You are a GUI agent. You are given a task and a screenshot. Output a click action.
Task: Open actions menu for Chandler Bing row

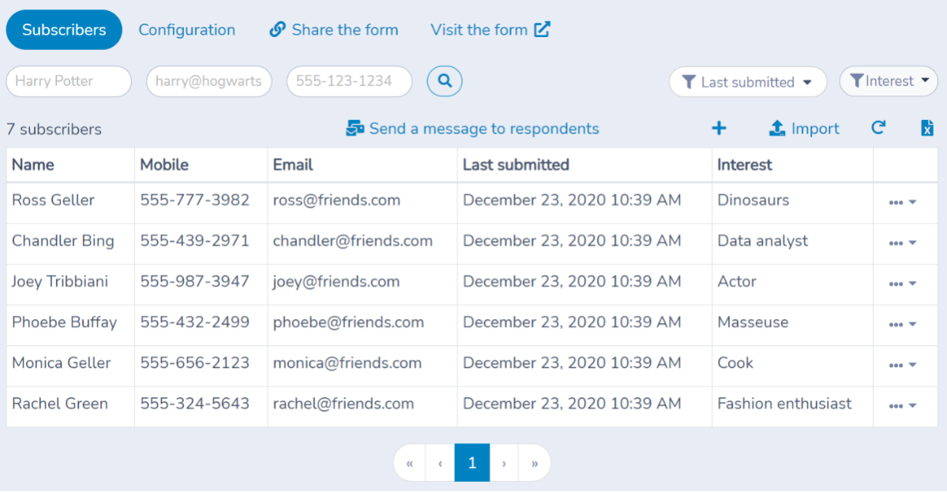pos(902,242)
